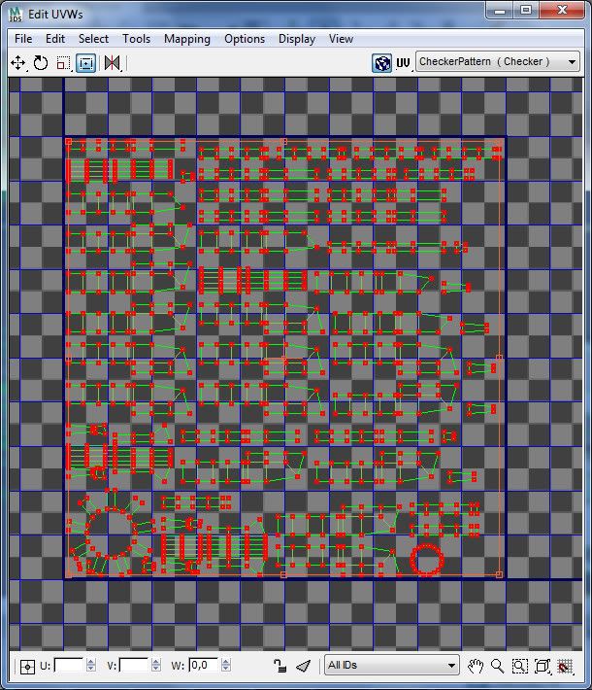592x690 pixels.
Task: Click the V coordinate input field
Action: 134,665
